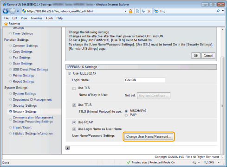
Task: Click the red Stop loading icon
Action: (149, 11)
